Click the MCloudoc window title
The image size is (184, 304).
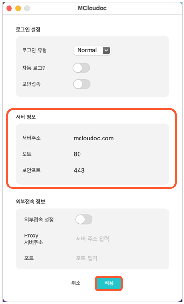click(92, 8)
